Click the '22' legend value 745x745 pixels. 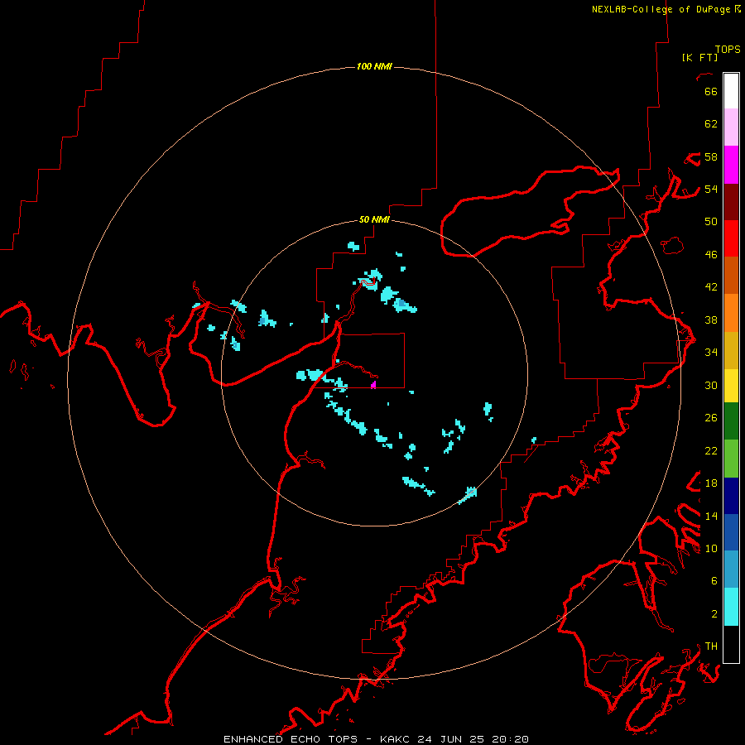[711, 451]
